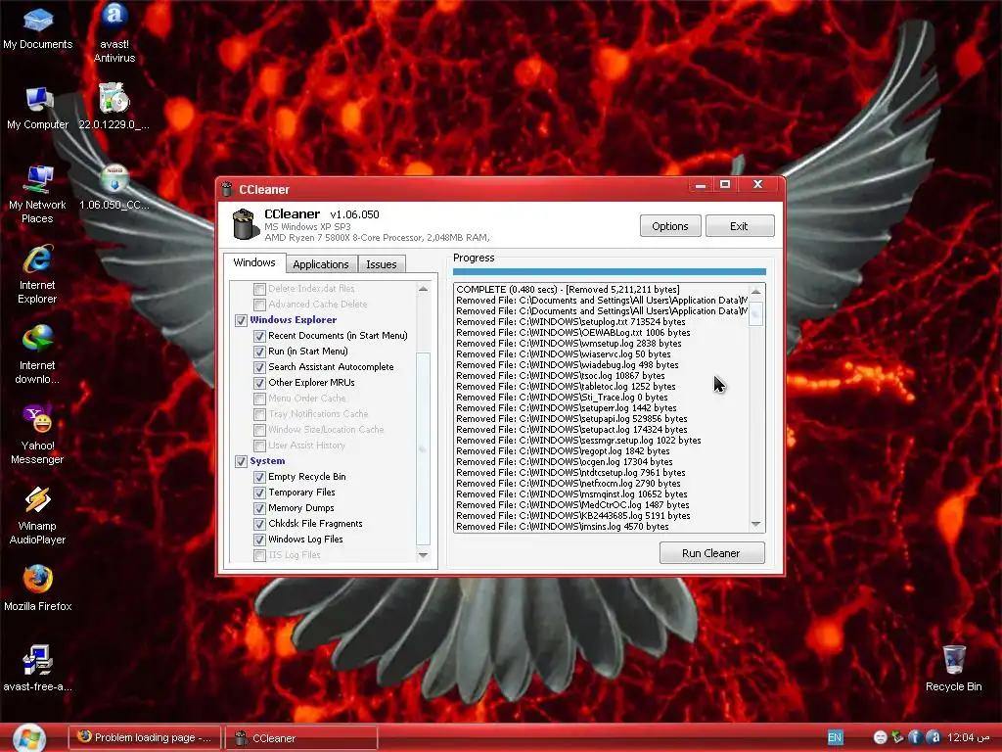Image resolution: width=1002 pixels, height=752 pixels.
Task: Click the Windows Explorer group label
Action: (294, 320)
